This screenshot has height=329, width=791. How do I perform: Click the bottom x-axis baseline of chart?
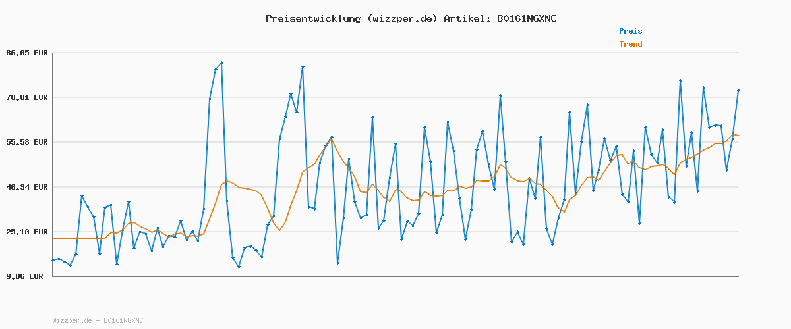click(x=395, y=276)
